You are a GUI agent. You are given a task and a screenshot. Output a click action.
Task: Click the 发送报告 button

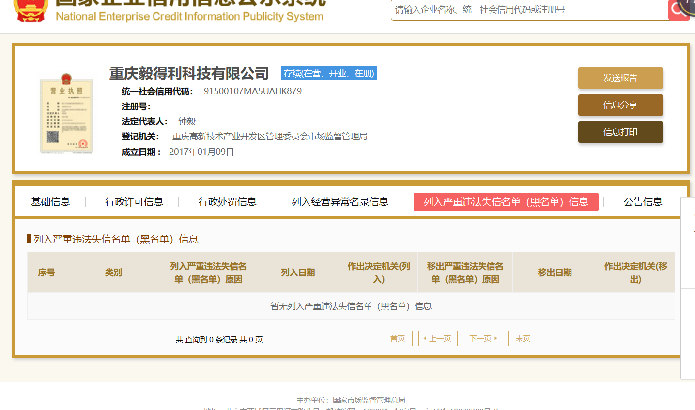click(620, 78)
